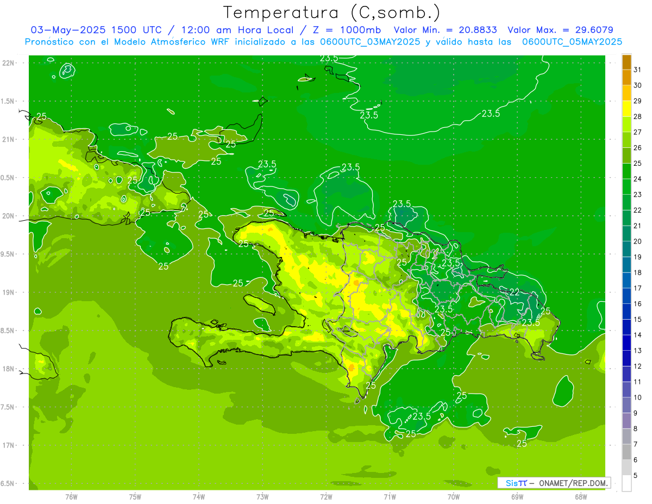Click the color scale value '31'
The image size is (652, 504).
coord(638,70)
